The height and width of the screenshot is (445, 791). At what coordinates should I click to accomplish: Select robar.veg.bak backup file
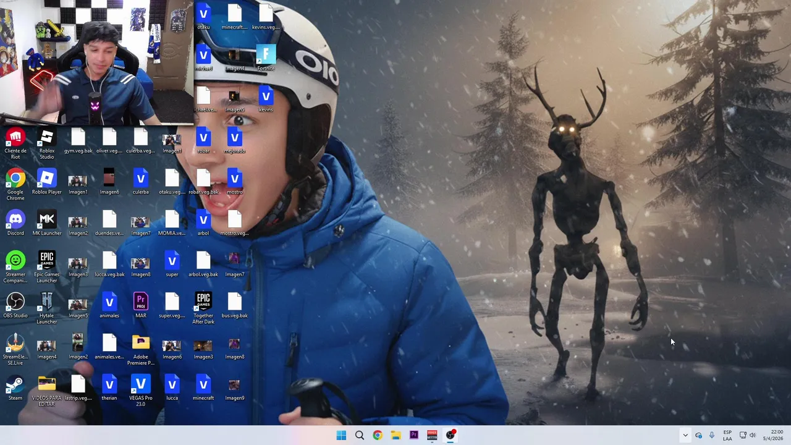(203, 182)
